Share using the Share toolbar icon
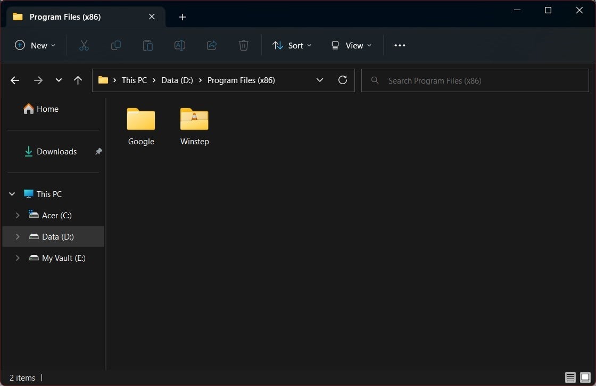The height and width of the screenshot is (386, 596). [x=212, y=45]
